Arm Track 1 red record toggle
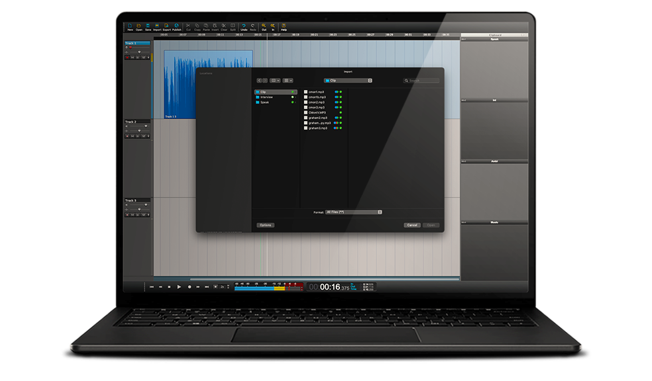 click(x=127, y=58)
